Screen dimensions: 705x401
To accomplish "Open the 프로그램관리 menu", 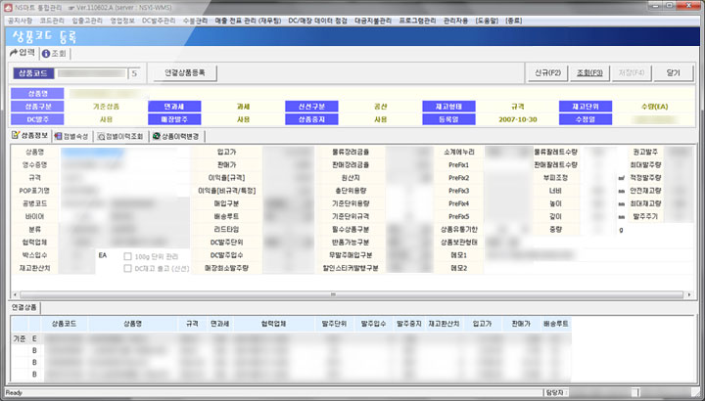I will [x=418, y=21].
